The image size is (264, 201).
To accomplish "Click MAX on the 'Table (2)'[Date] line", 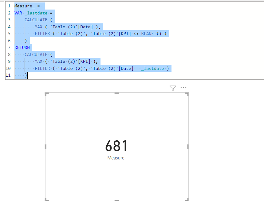I will coord(38,27).
